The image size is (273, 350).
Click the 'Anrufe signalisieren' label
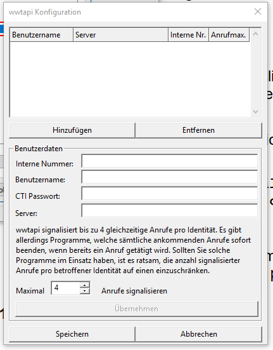134,291
